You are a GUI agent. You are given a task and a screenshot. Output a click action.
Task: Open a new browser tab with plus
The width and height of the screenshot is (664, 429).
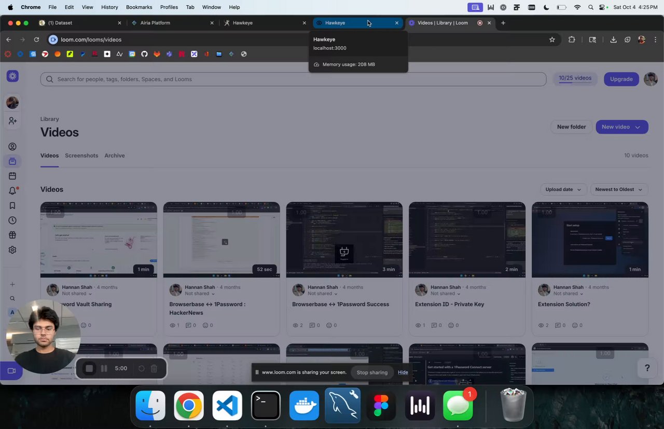(x=503, y=23)
